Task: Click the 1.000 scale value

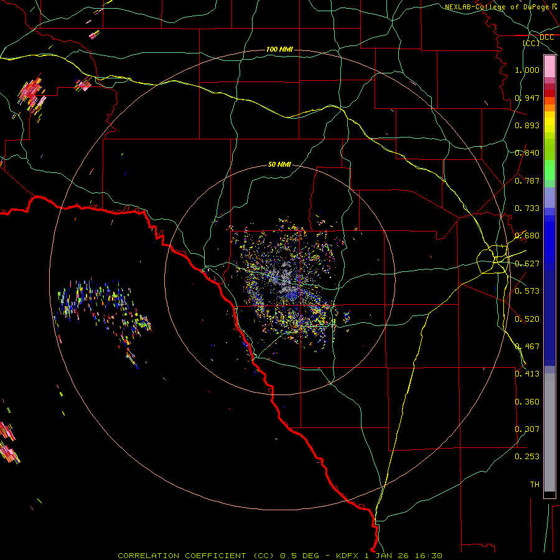Action: click(x=527, y=70)
